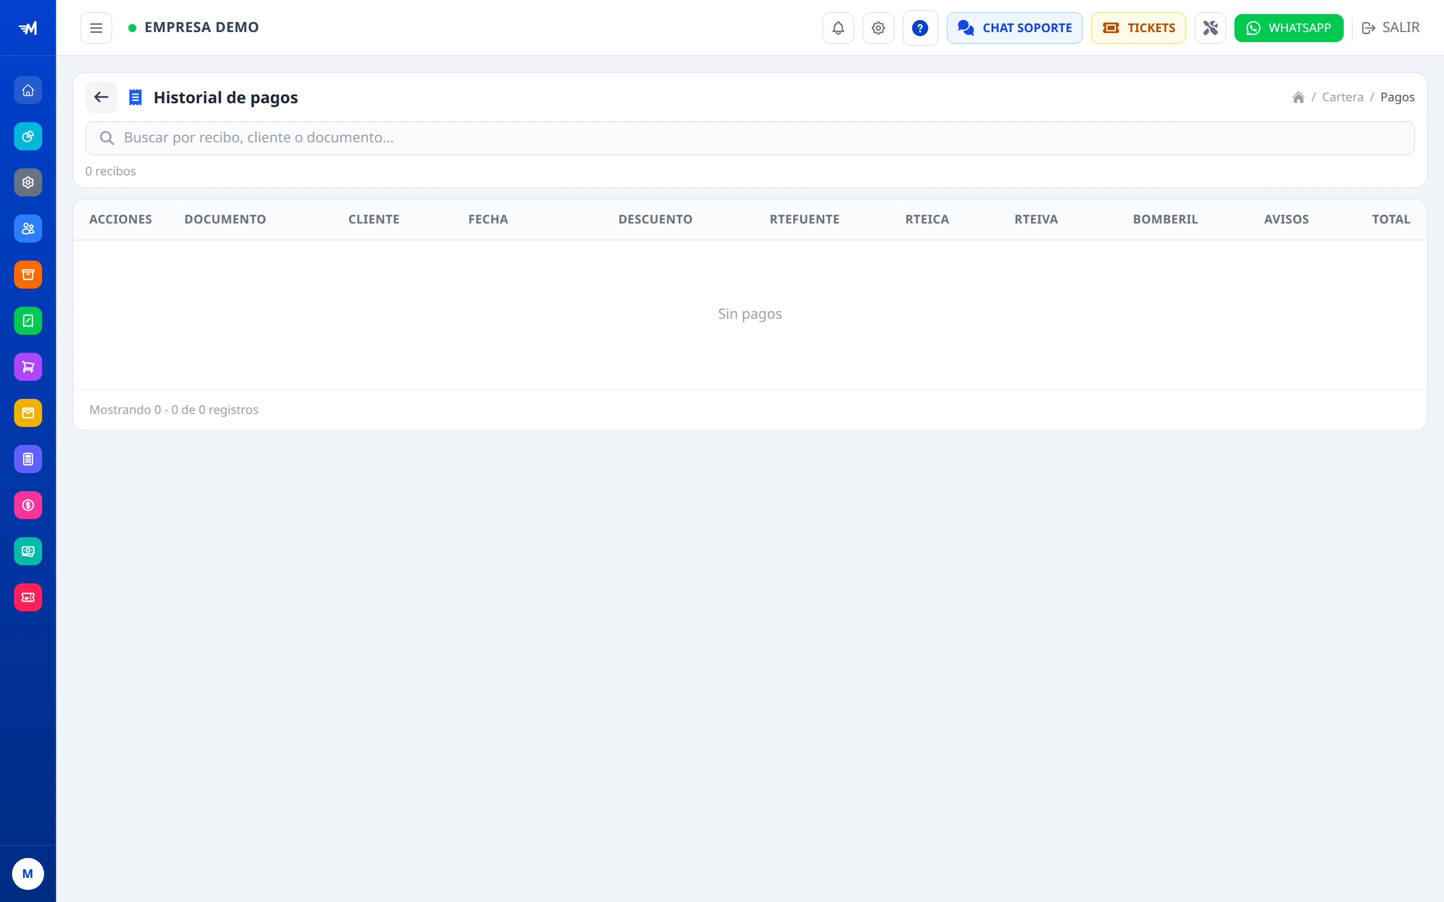Click the RTEIVA column header
The image size is (1444, 902).
(x=1036, y=219)
